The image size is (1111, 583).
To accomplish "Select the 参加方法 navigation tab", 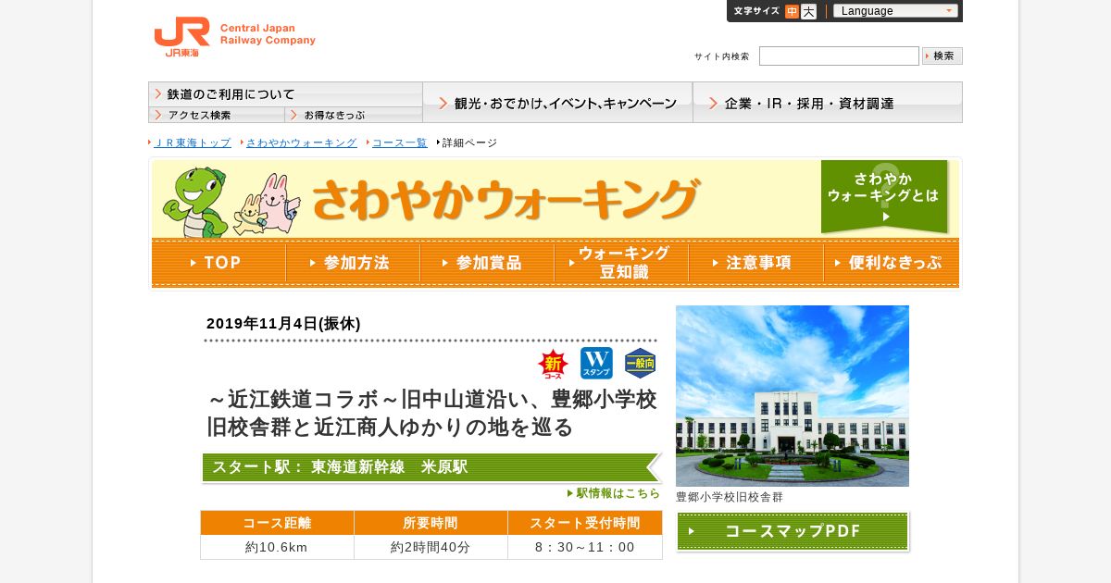I will point(353,263).
